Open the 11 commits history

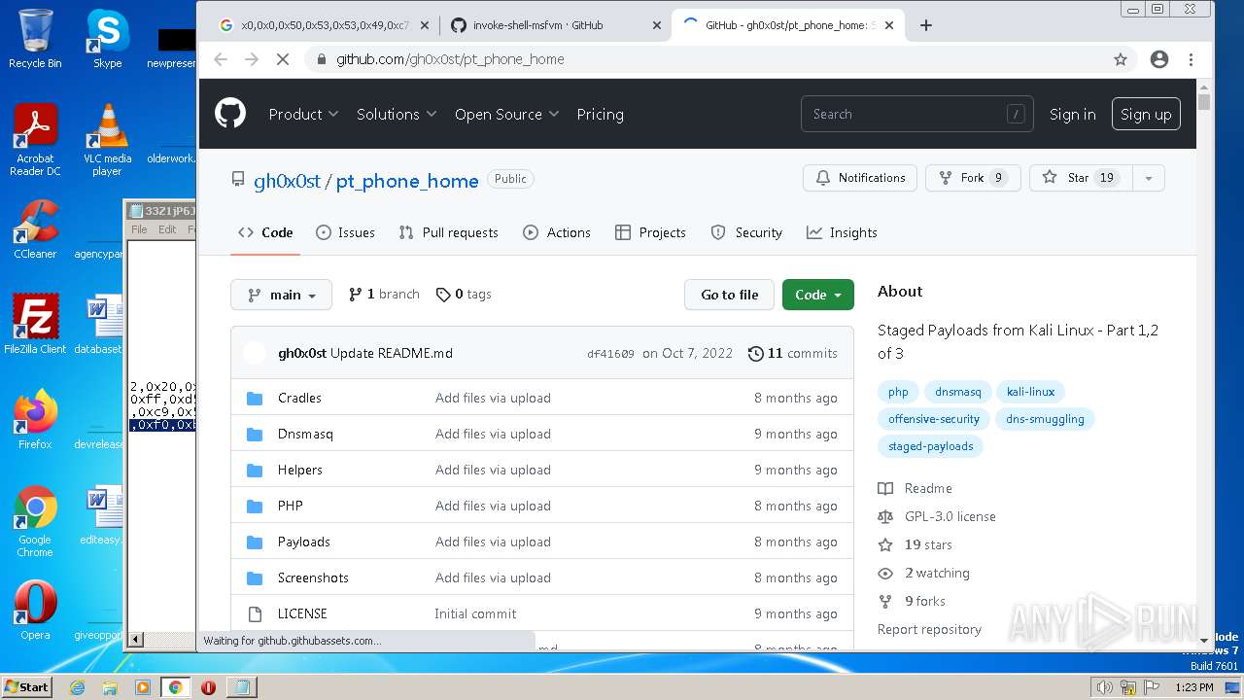point(792,353)
